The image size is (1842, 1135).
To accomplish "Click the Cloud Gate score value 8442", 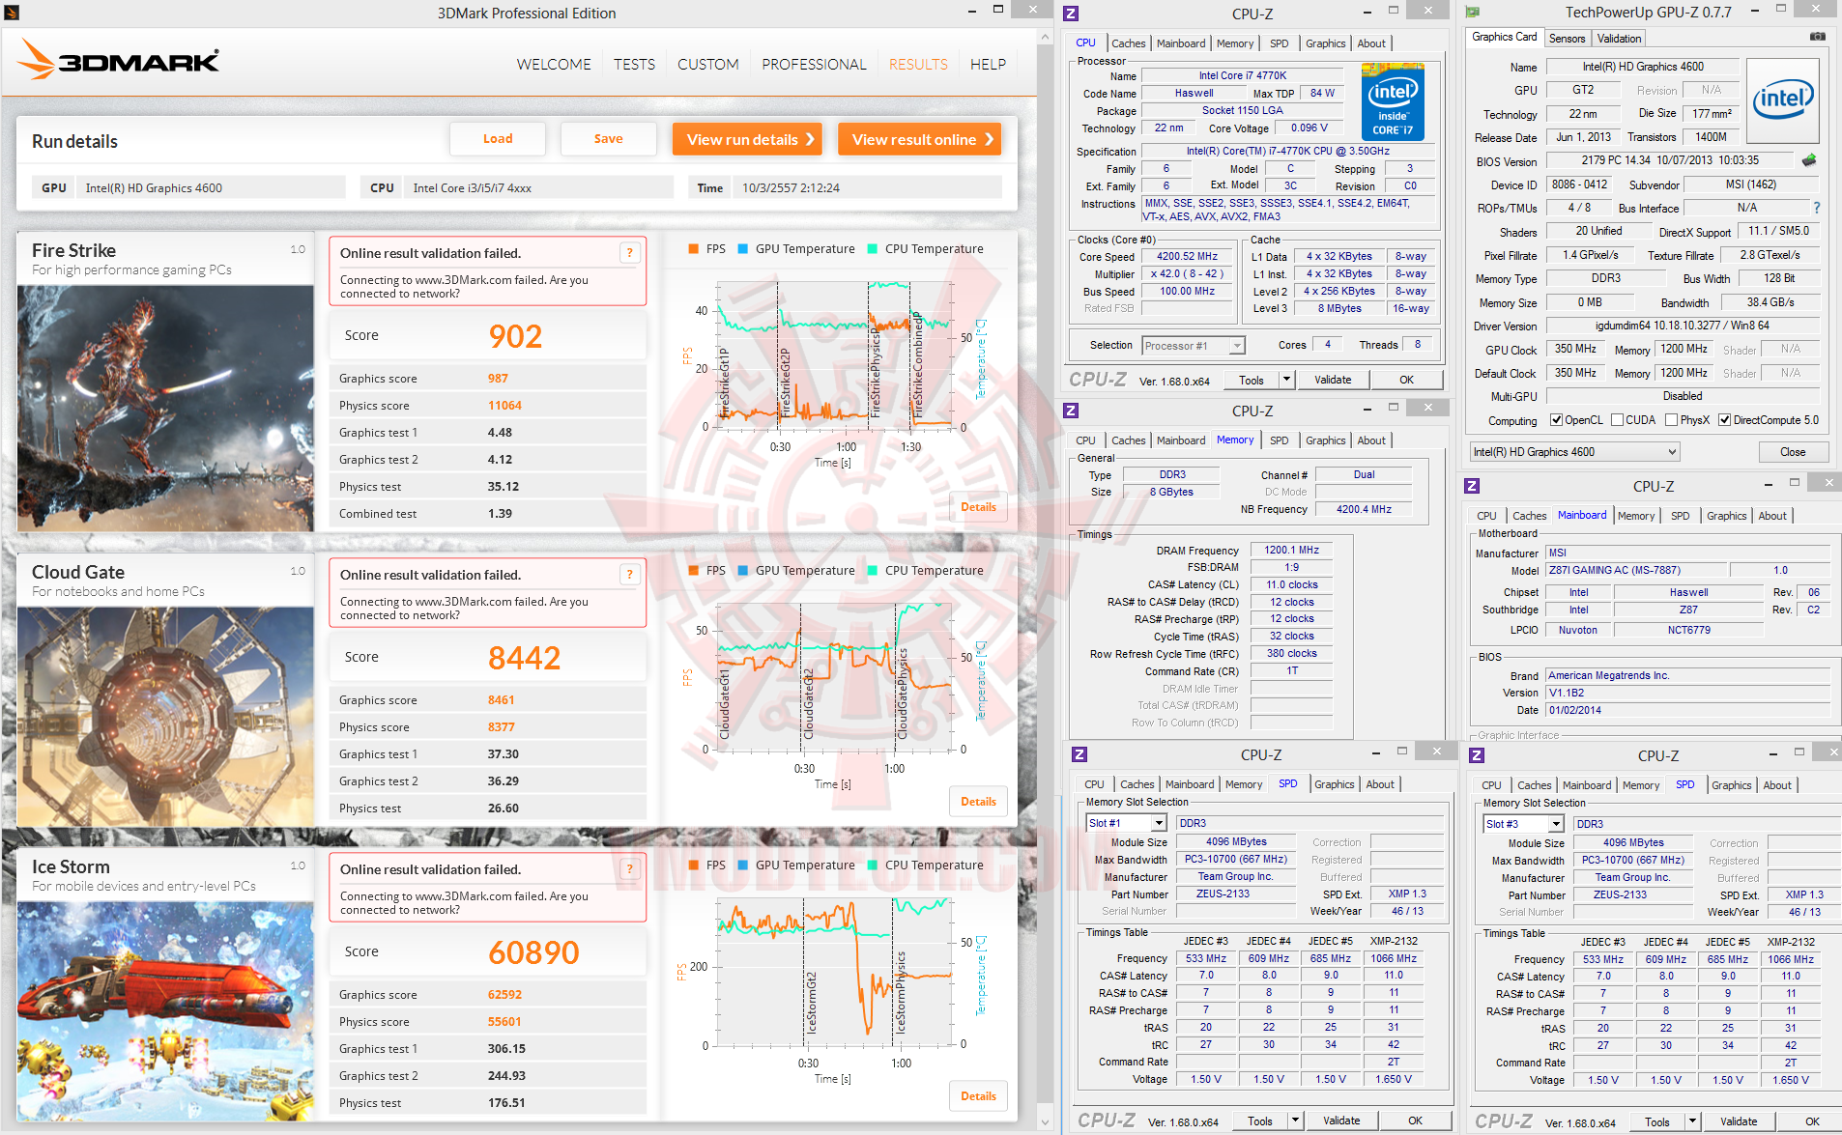I will tap(524, 658).
